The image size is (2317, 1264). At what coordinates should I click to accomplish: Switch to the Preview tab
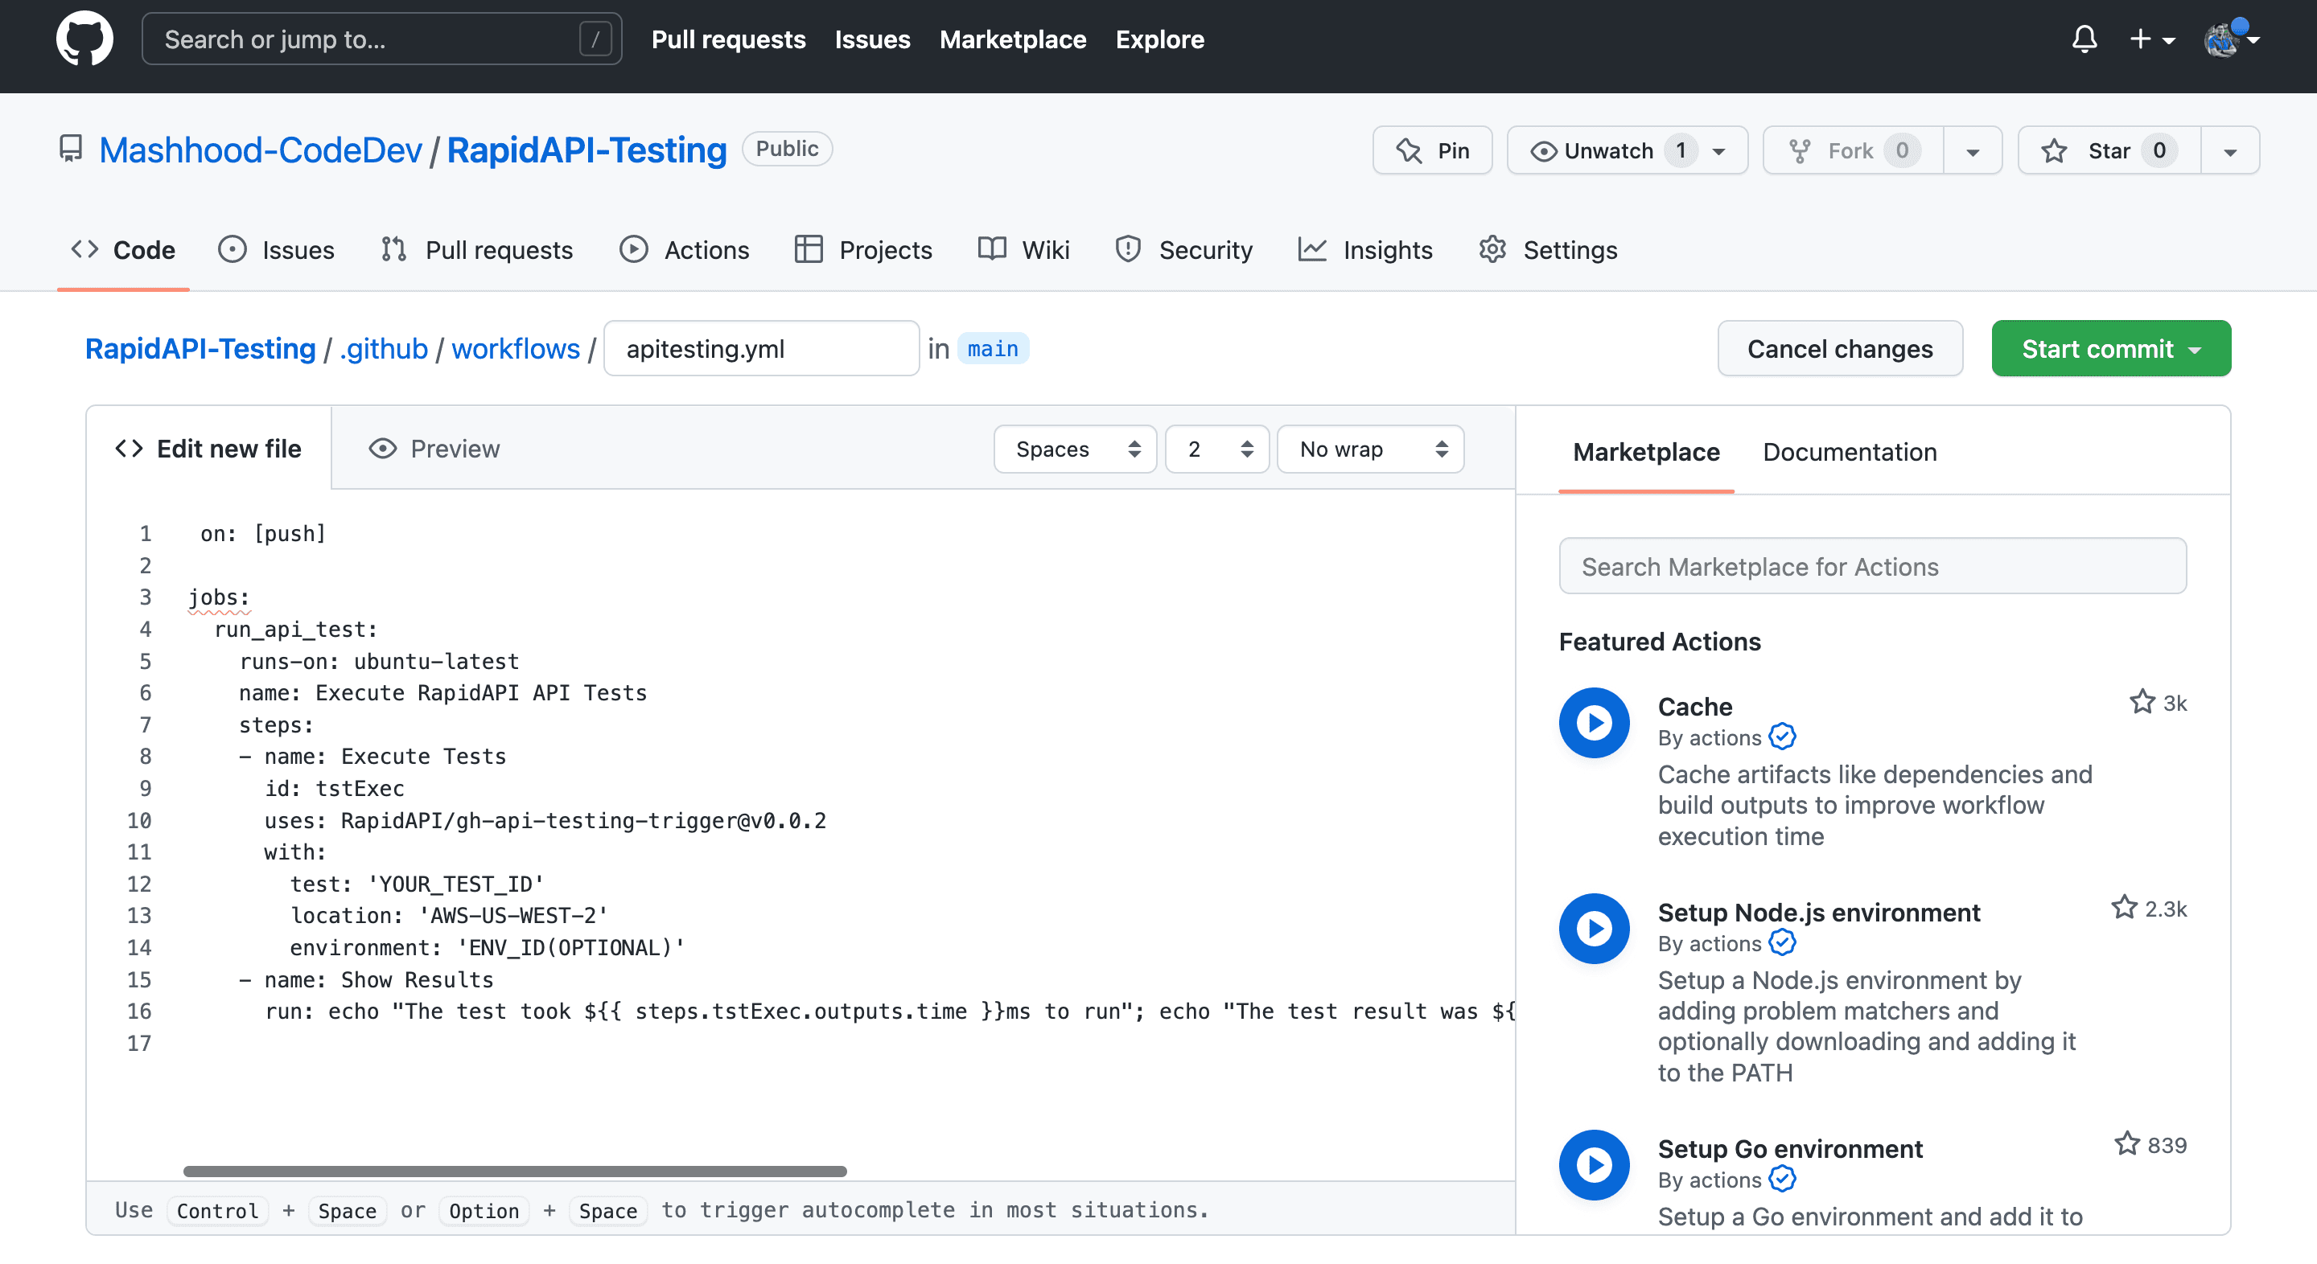coord(434,449)
